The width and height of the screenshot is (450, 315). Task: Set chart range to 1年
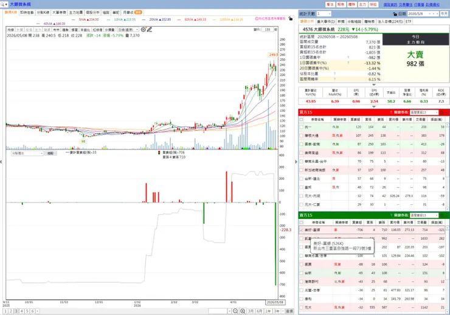point(268,311)
